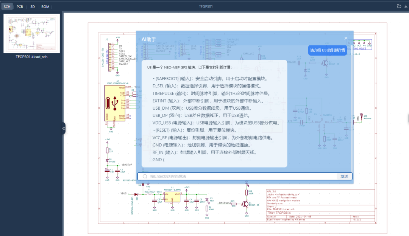Focus the AI chat input field
Viewport: 409px width, 236px height.
(x=245, y=176)
